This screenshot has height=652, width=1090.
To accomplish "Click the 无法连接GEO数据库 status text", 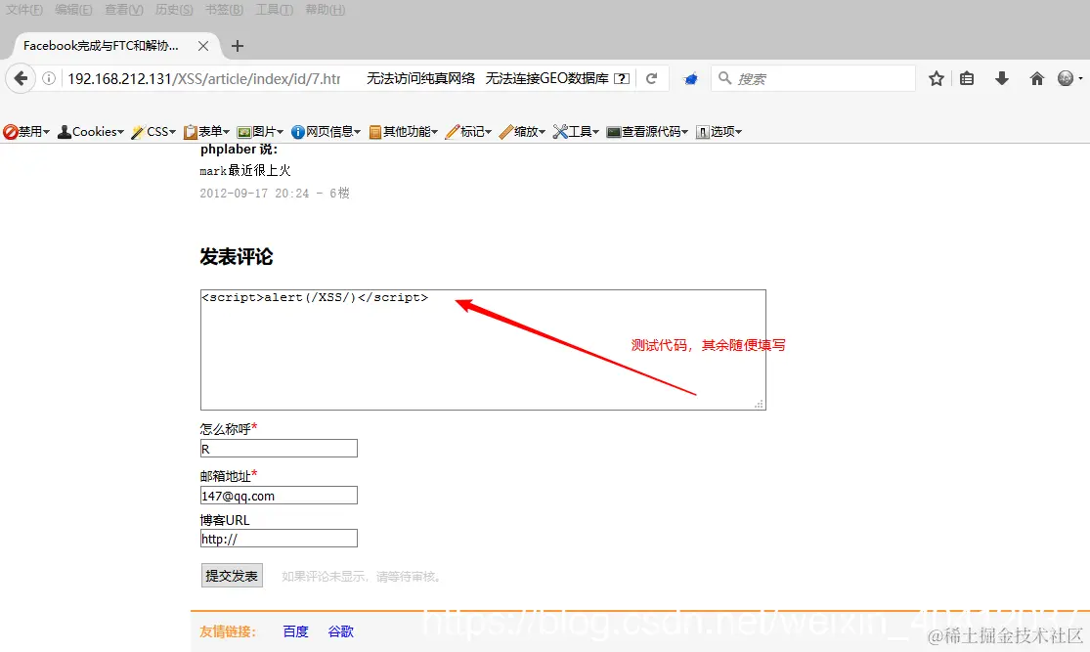I will 547,78.
